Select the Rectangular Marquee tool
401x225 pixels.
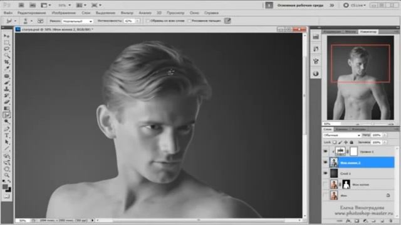(x=7, y=42)
